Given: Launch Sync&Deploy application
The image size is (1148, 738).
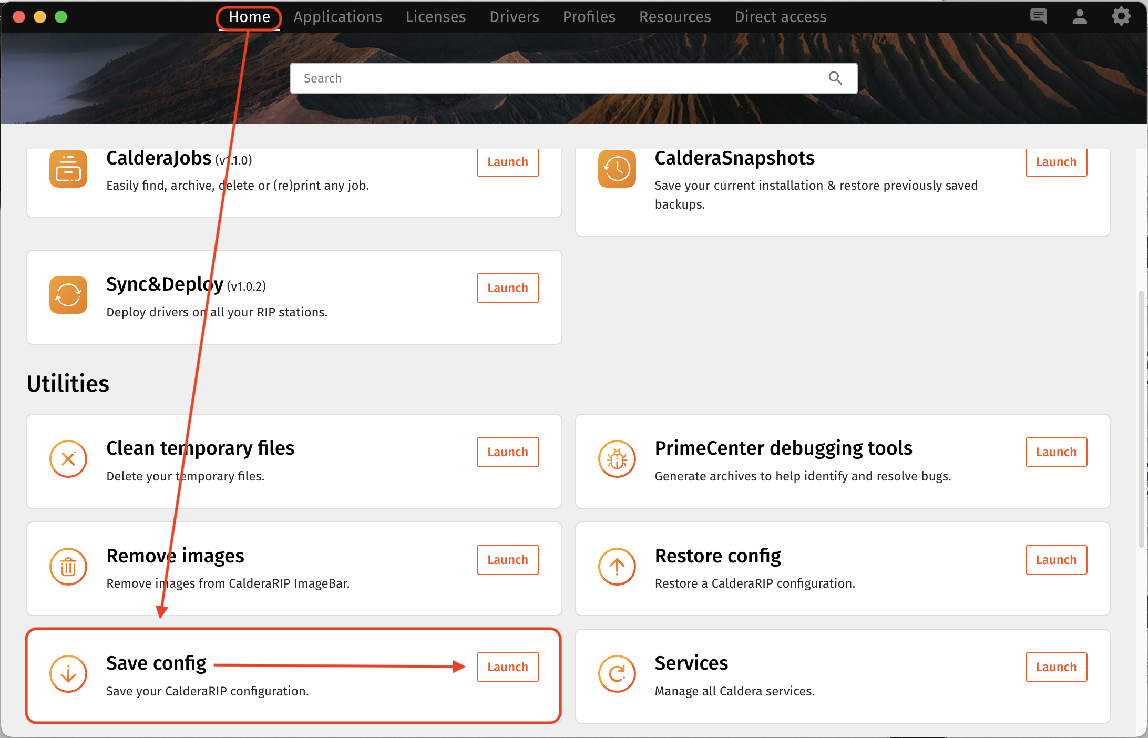Looking at the screenshot, I should coord(507,288).
